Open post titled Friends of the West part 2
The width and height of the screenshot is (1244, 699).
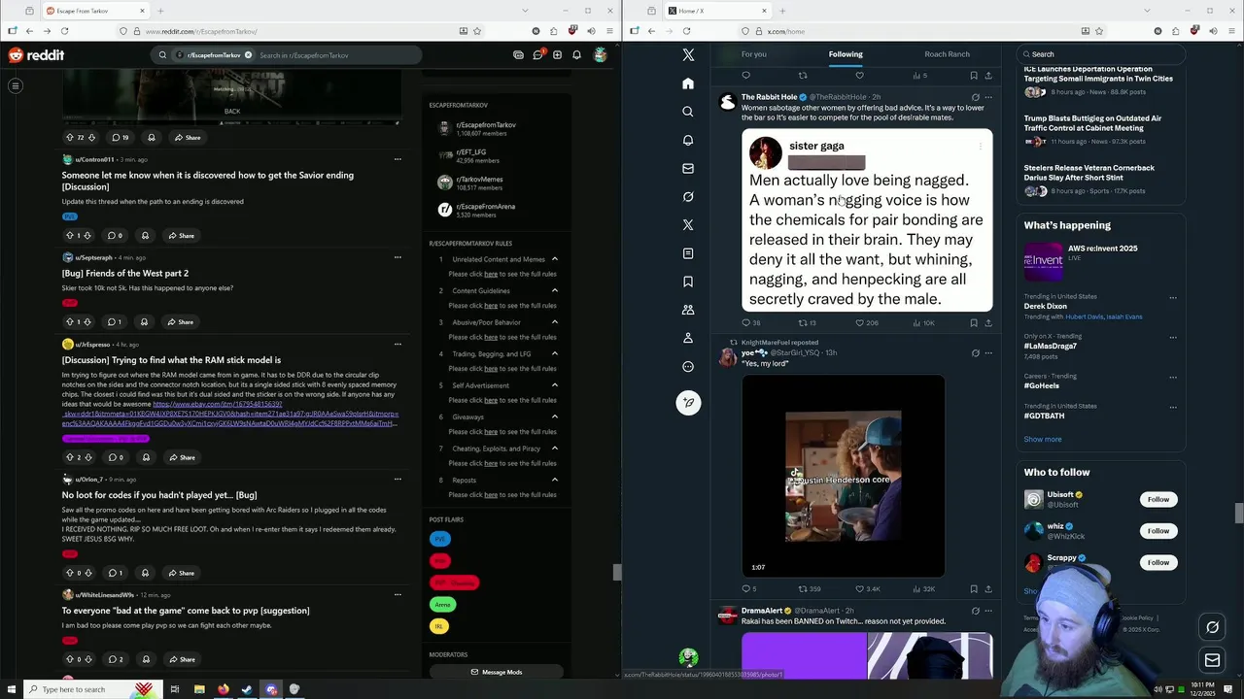(125, 274)
